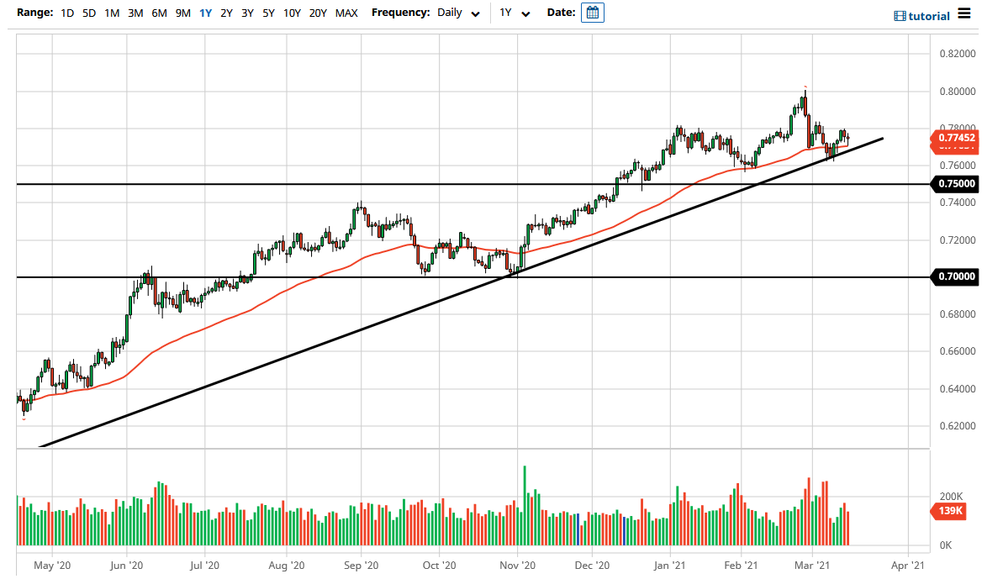This screenshot has height=579, width=982.
Task: Select the 2Y range option
Action: [x=226, y=13]
